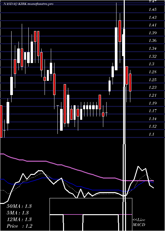The width and height of the screenshot is (165, 231).
Task: Click the 1.43 price axis label
Action: click(x=152, y=17)
